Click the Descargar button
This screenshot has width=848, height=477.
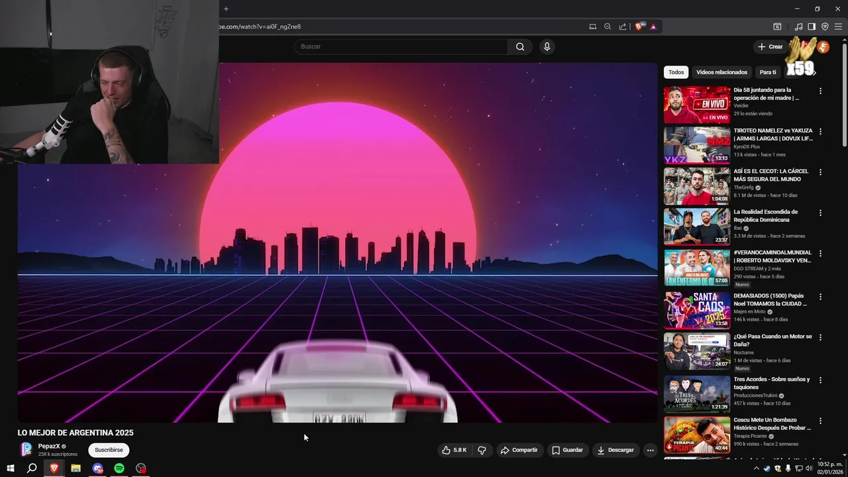(615, 450)
